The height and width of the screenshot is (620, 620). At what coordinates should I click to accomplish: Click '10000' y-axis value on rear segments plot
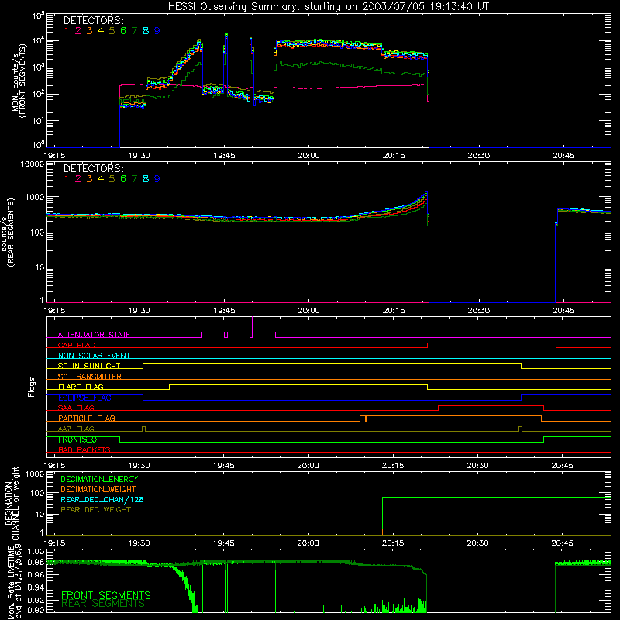coord(33,164)
